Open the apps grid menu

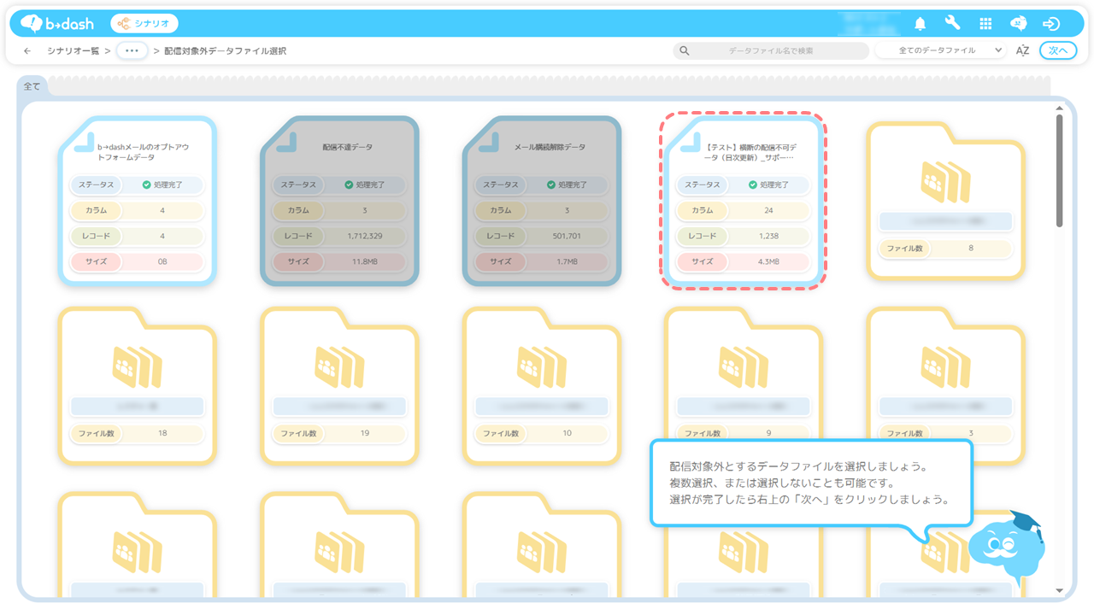tap(985, 24)
